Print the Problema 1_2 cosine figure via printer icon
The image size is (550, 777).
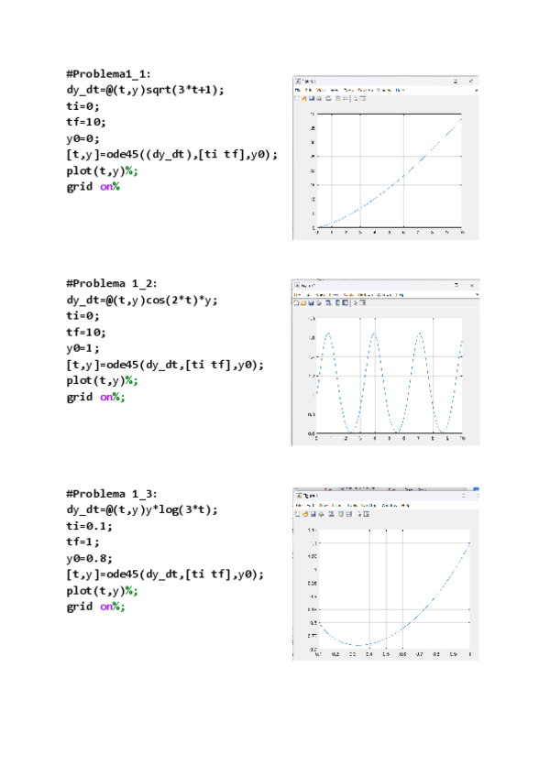pyautogui.click(x=319, y=302)
